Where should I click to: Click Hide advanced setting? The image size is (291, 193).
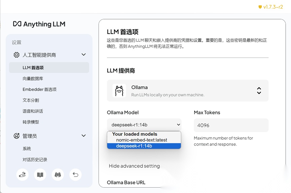134,166
